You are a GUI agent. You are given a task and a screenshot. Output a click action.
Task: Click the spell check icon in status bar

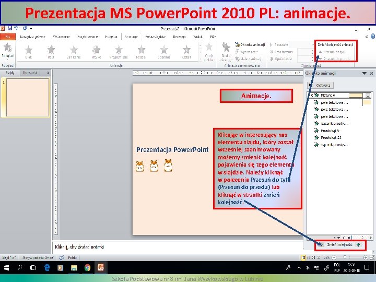(x=62, y=257)
